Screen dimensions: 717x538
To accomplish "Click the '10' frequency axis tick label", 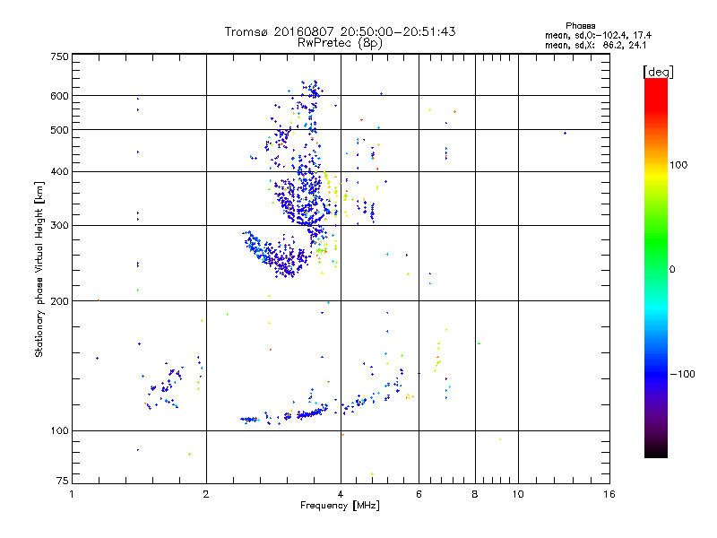I will [518, 494].
